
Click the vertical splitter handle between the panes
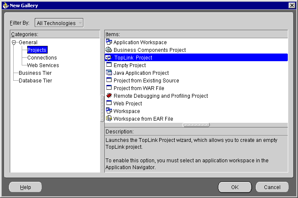pos(102,108)
